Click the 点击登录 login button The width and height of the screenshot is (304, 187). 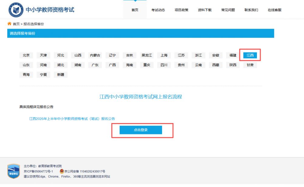[x=141, y=130]
